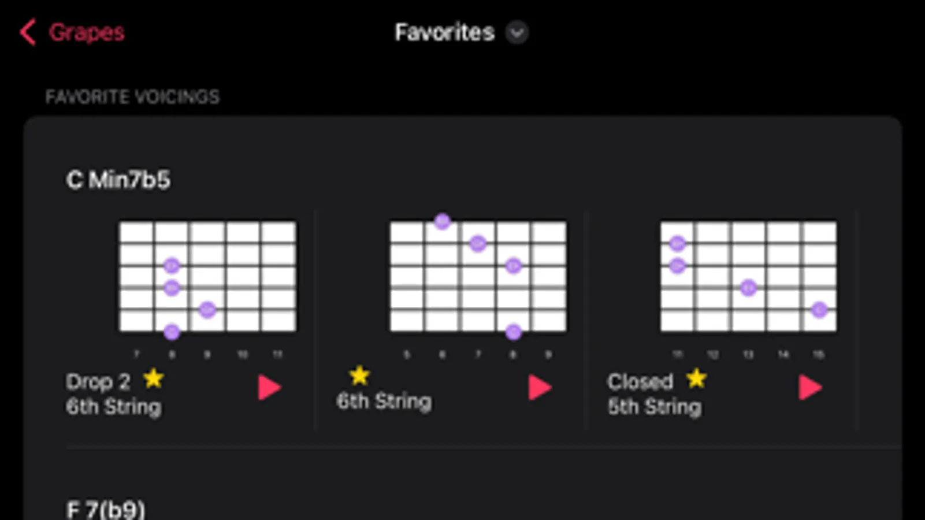Image resolution: width=925 pixels, height=520 pixels.
Task: Play the Drop 2 6th String voicing
Action: tap(269, 387)
